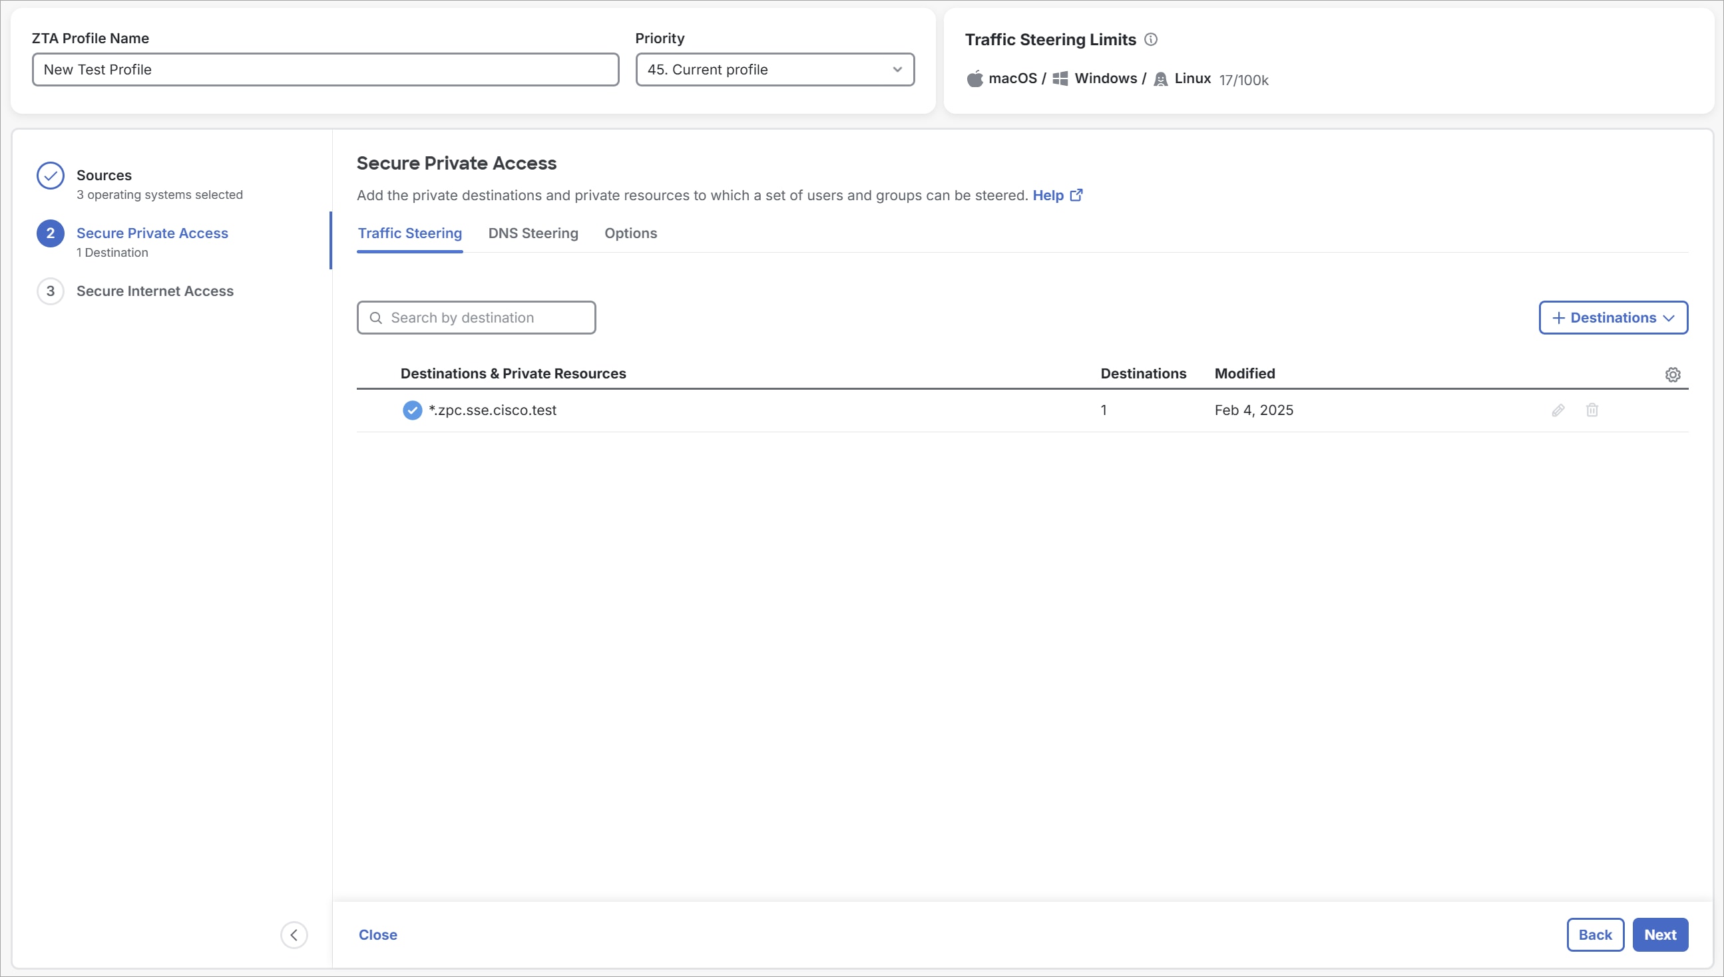This screenshot has width=1724, height=977.
Task: Switch to the Traffic Steering tab
Action: pos(409,233)
